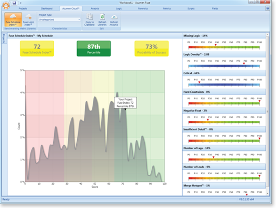Switch to the Projects ribbon tab
This screenshot has height=208, width=277.
23,9
